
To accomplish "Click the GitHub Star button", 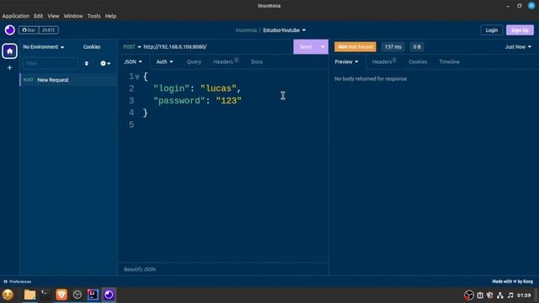I will pos(29,30).
